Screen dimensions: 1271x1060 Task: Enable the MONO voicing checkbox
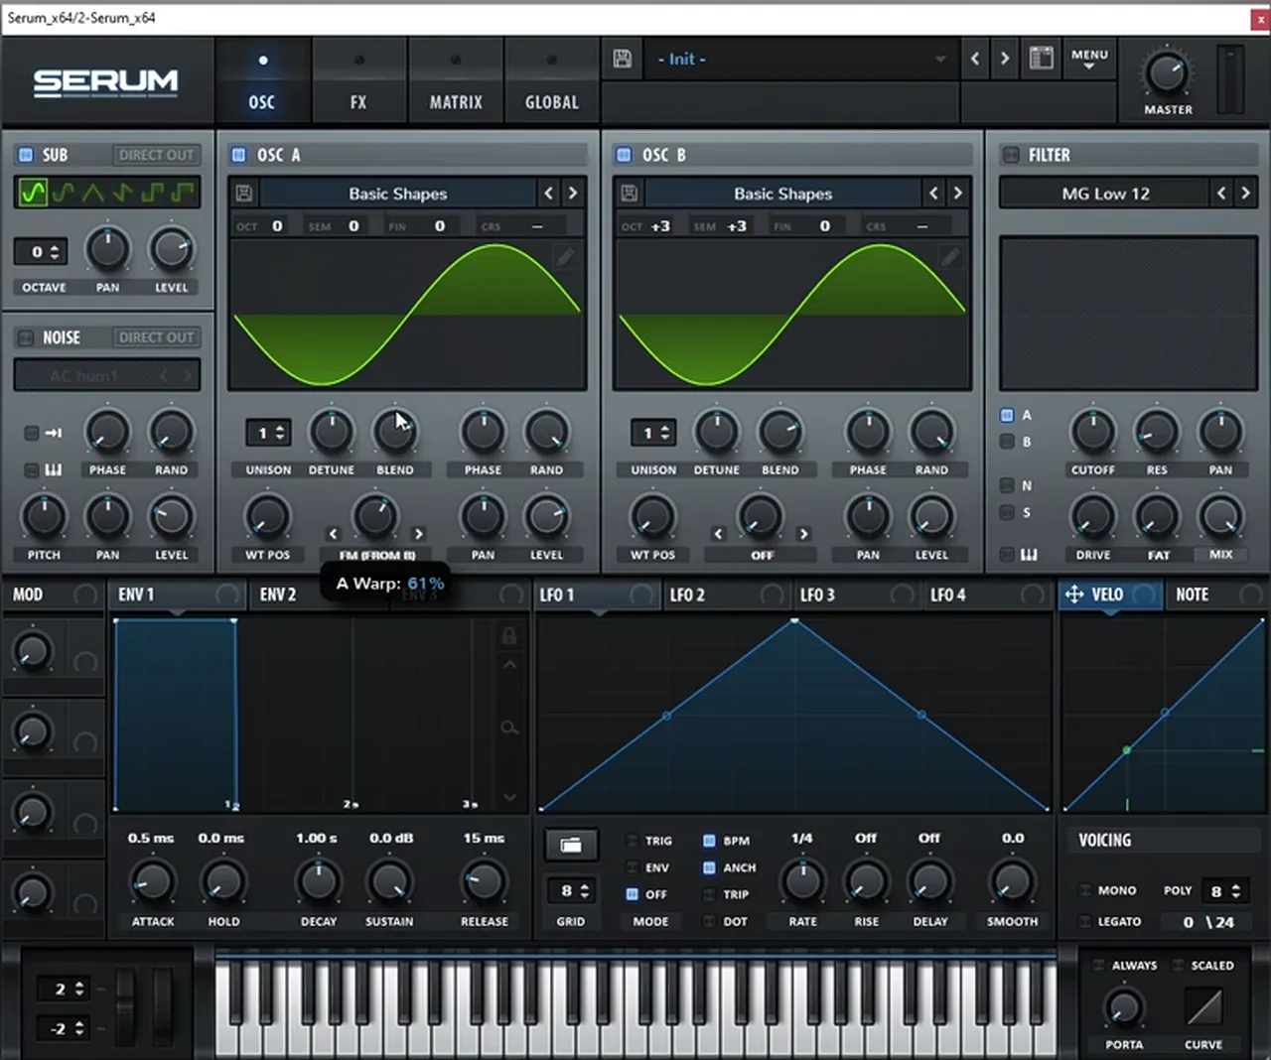coord(1085,890)
